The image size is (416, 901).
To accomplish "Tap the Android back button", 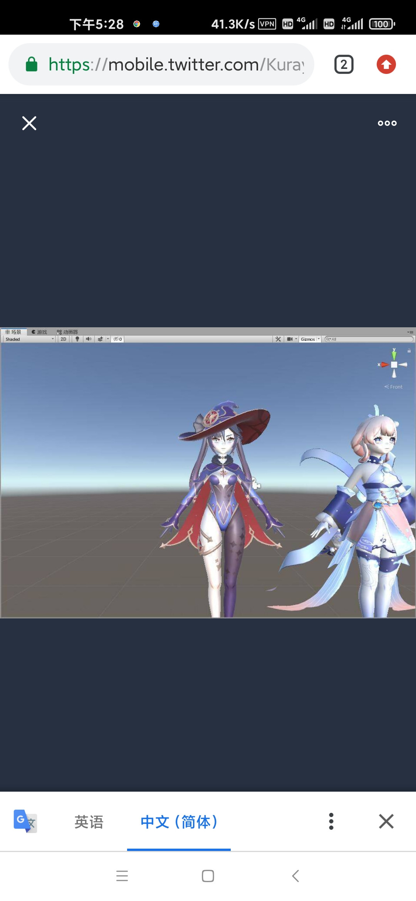I will pos(295,876).
